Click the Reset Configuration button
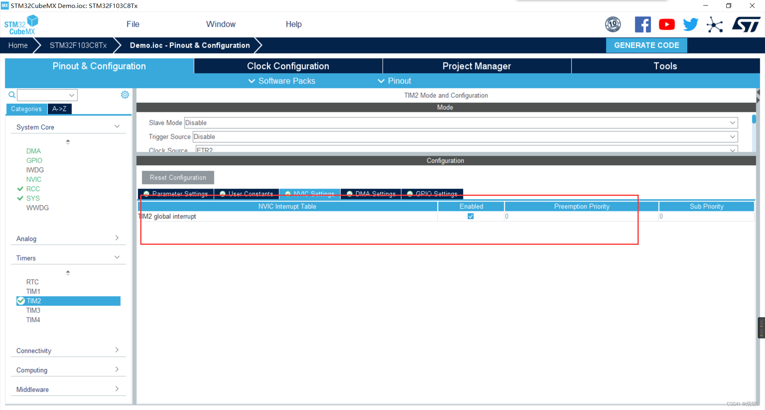This screenshot has height=410, width=765. click(178, 178)
